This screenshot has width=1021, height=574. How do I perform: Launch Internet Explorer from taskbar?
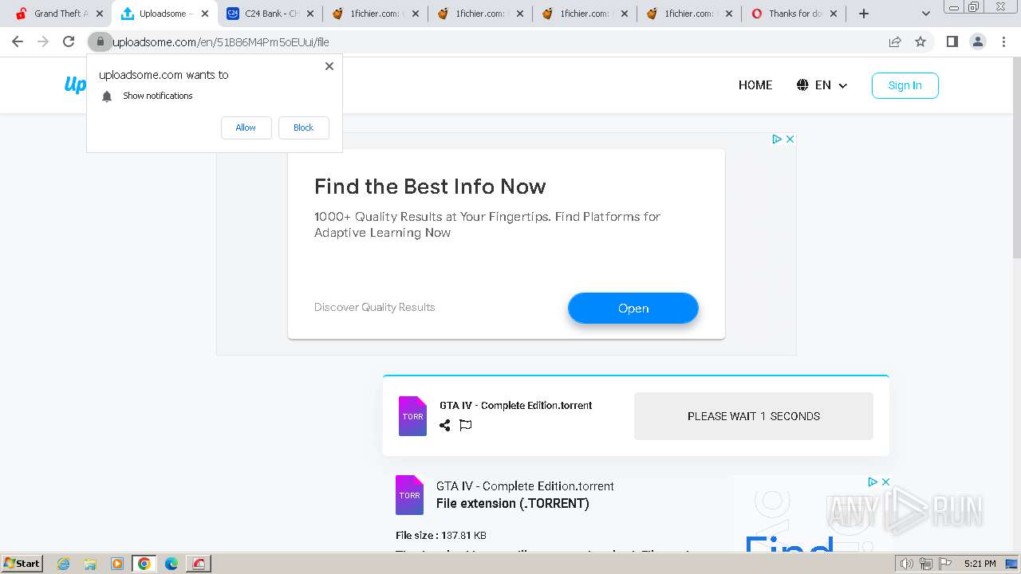63,564
